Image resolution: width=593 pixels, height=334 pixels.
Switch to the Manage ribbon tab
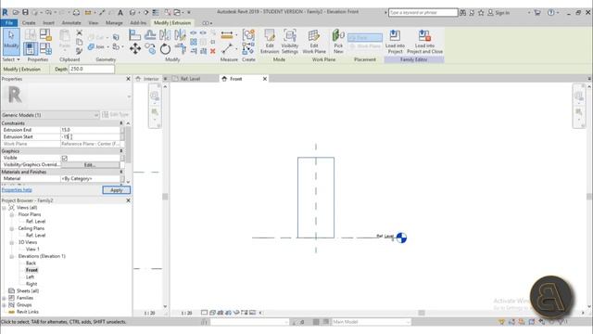pyautogui.click(x=114, y=22)
